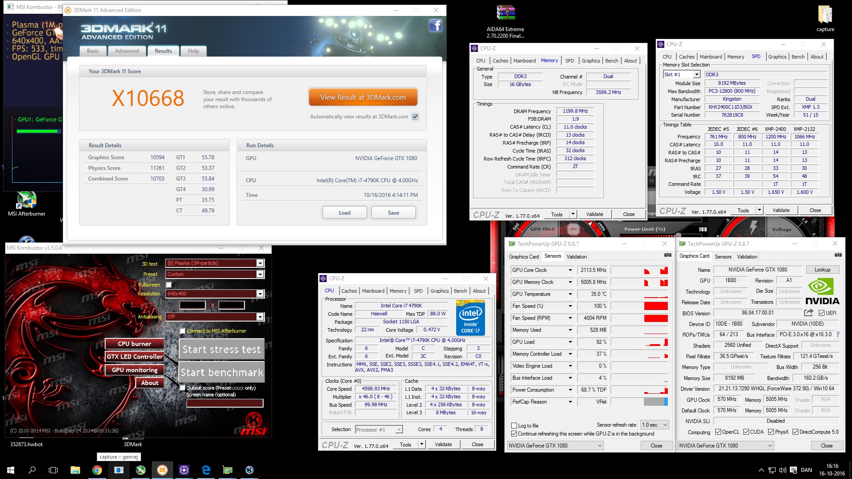Viewport: 852px width, 479px height.
Task: Click custom resolution width field in Kombustor
Action: tap(192, 305)
